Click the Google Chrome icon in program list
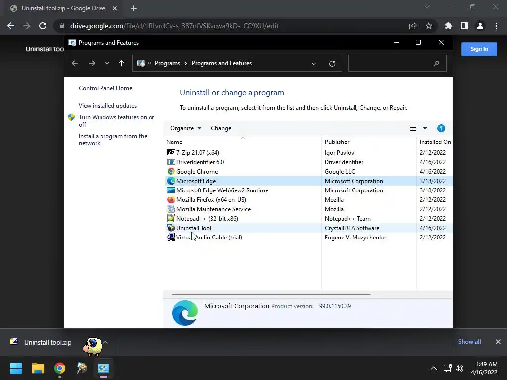Screen dimensions: 507x380 (x=171, y=171)
